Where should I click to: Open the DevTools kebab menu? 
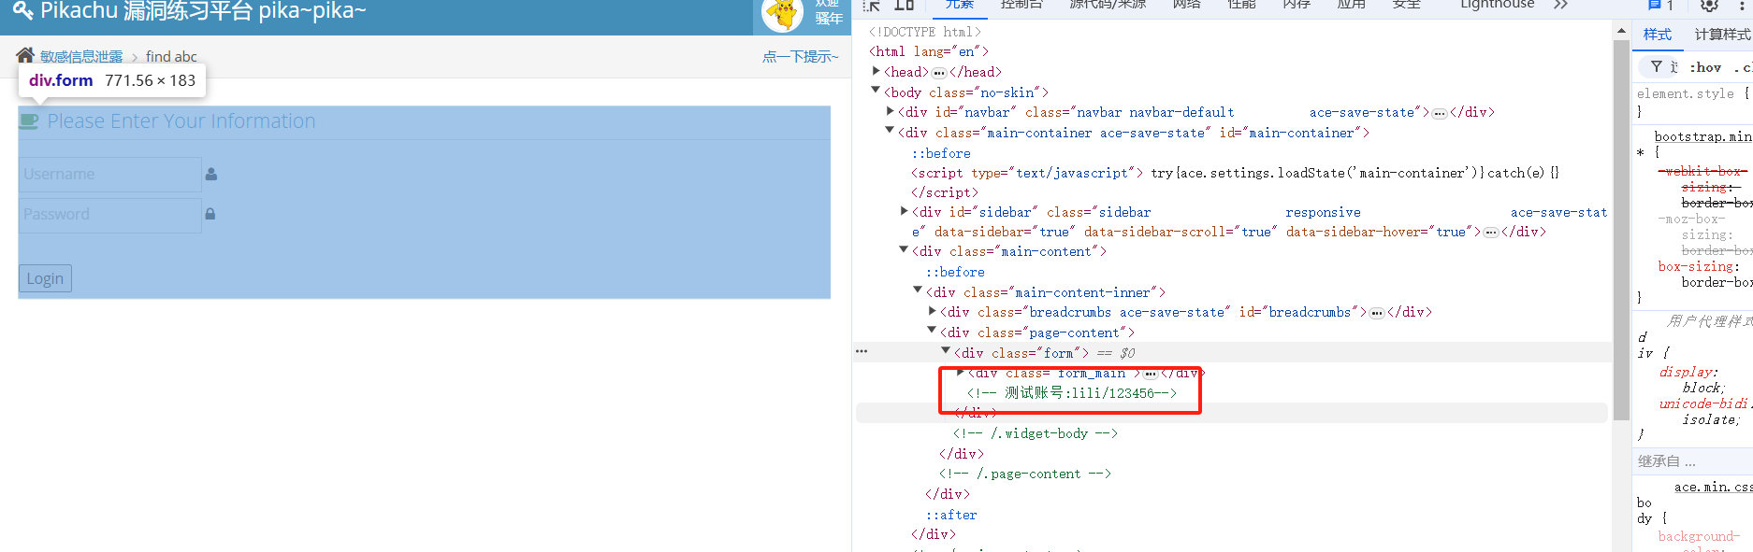(x=1741, y=6)
